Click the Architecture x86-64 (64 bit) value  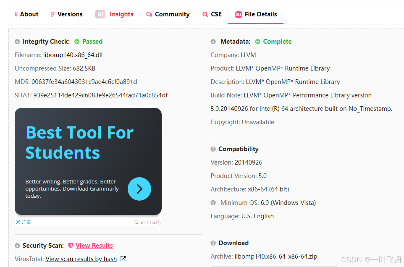[268, 189]
